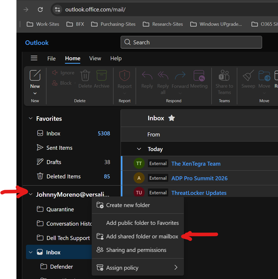
Task: Click the Delete trash icon in ribbon
Action: (85, 75)
